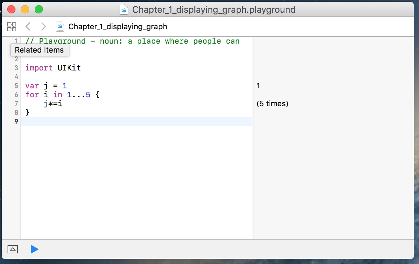Maximize the window using green button
Image resolution: width=419 pixels, height=264 pixels.
39,10
